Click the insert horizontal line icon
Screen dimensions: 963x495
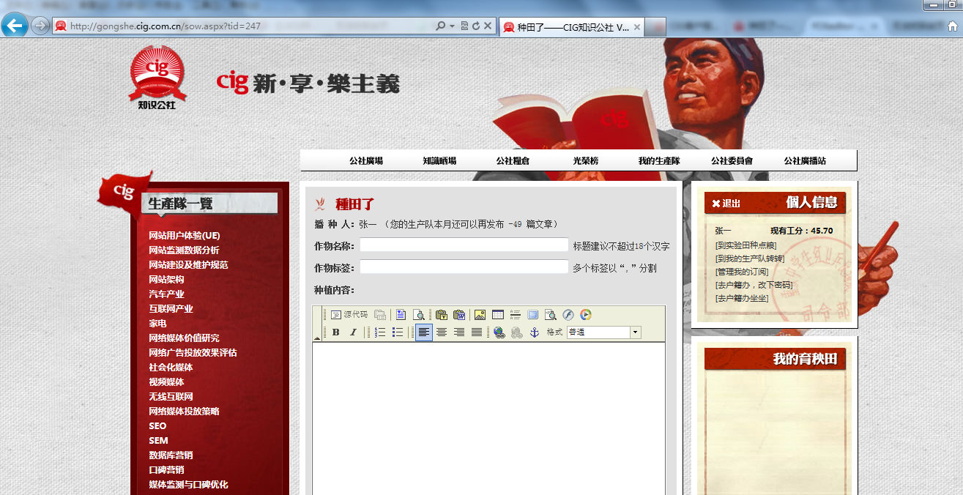(x=515, y=315)
